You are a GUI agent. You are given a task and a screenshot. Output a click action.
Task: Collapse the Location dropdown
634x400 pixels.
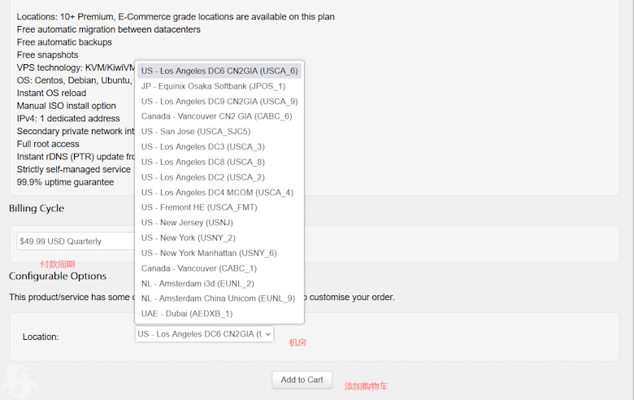pyautogui.click(x=205, y=334)
